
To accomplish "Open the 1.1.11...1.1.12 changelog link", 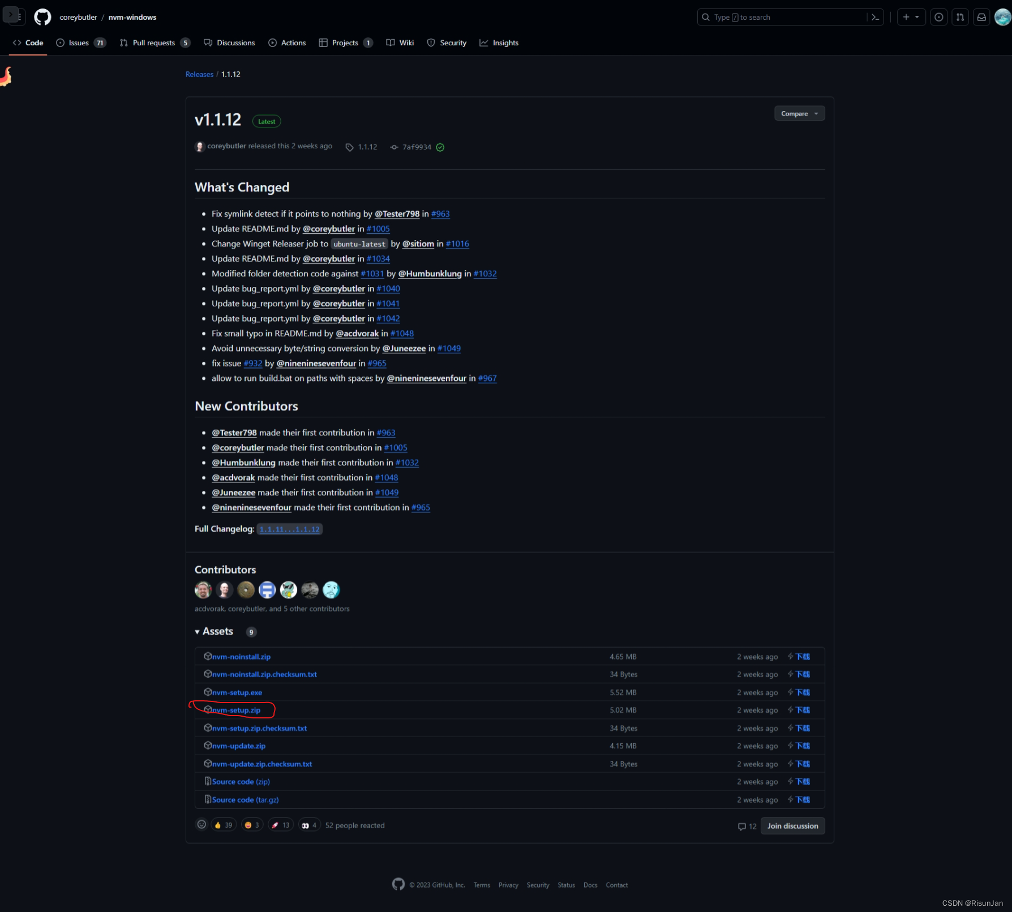I will [x=290, y=529].
